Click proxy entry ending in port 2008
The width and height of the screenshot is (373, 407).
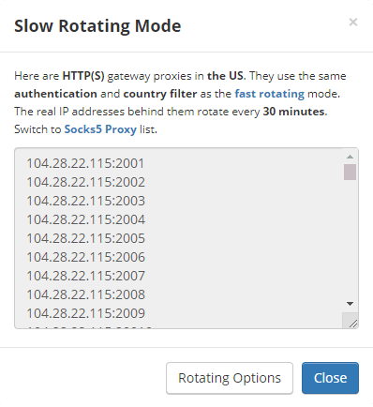(85, 294)
